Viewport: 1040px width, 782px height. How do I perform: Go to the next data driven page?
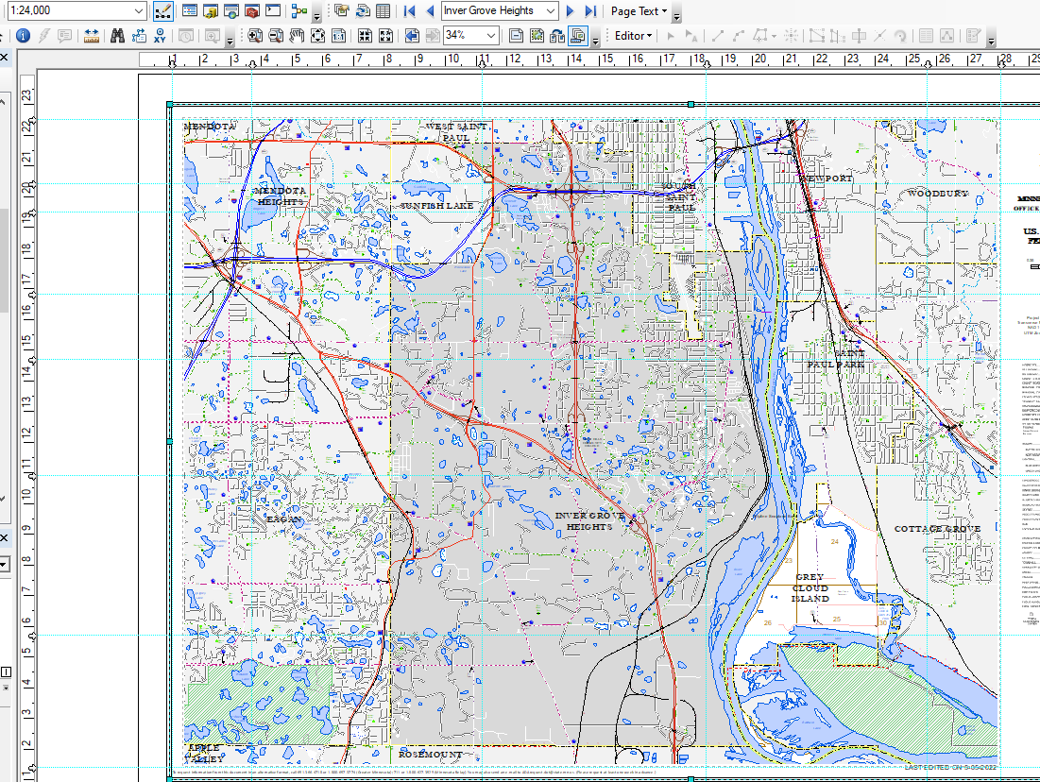(x=570, y=11)
